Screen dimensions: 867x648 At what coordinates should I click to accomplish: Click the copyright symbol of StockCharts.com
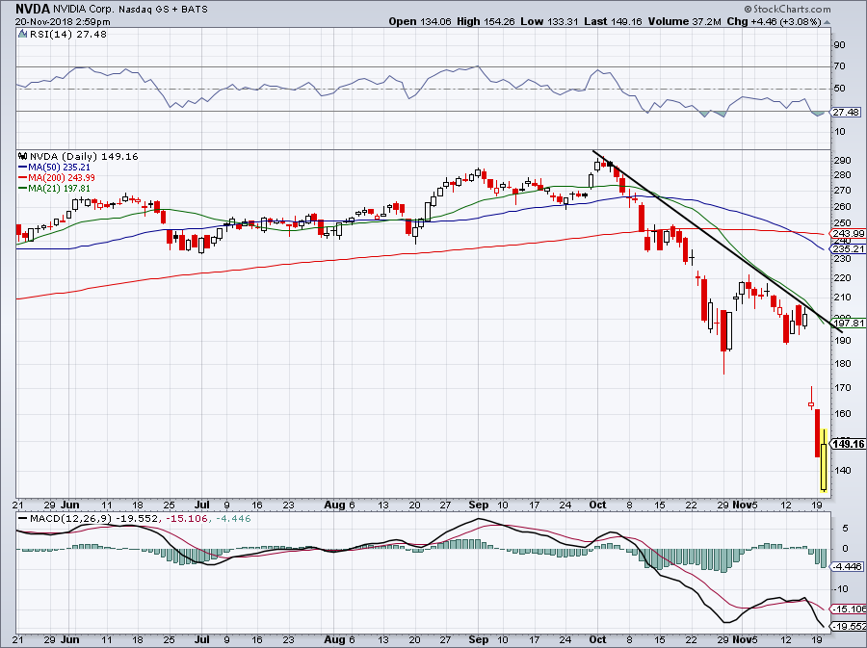coord(749,9)
